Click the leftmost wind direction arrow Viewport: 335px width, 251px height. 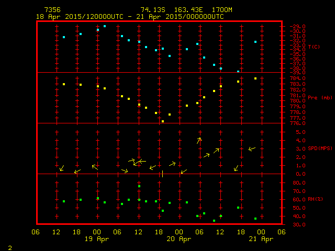[x=62, y=168]
